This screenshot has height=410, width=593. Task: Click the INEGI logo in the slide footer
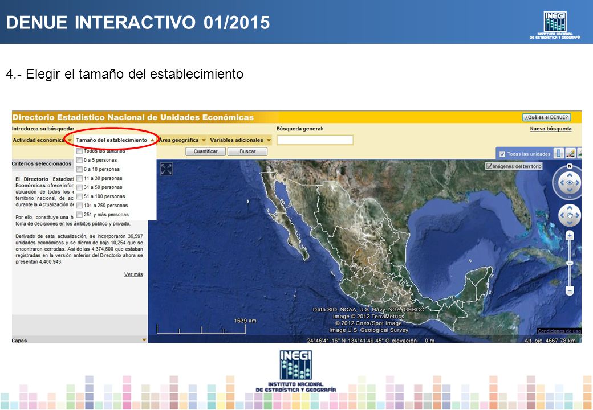click(296, 371)
